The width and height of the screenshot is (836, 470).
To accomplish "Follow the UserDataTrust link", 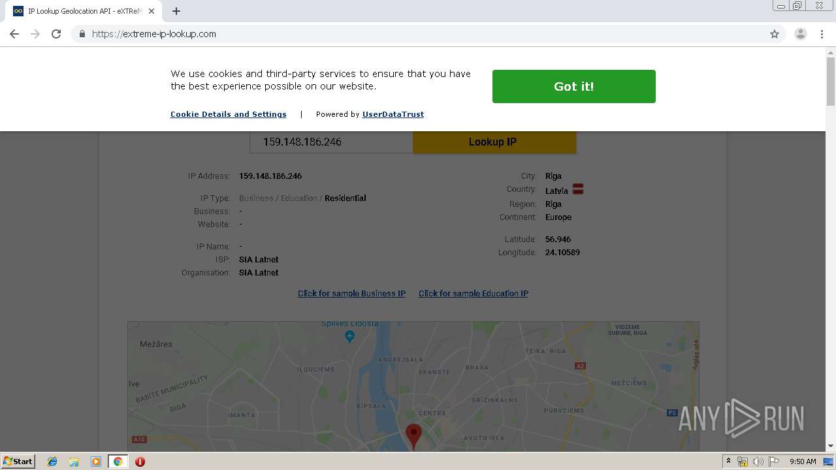I will (x=393, y=114).
